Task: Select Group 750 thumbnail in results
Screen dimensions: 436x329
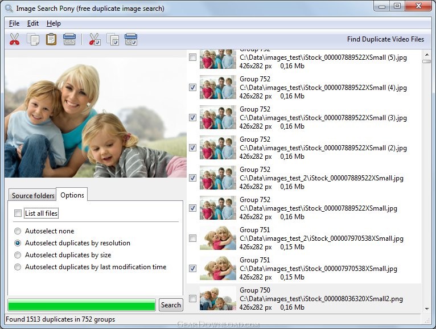Action: [x=218, y=298]
